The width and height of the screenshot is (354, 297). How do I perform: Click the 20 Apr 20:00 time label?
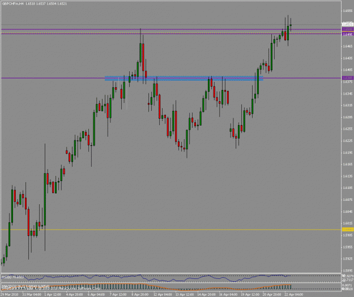(272, 294)
